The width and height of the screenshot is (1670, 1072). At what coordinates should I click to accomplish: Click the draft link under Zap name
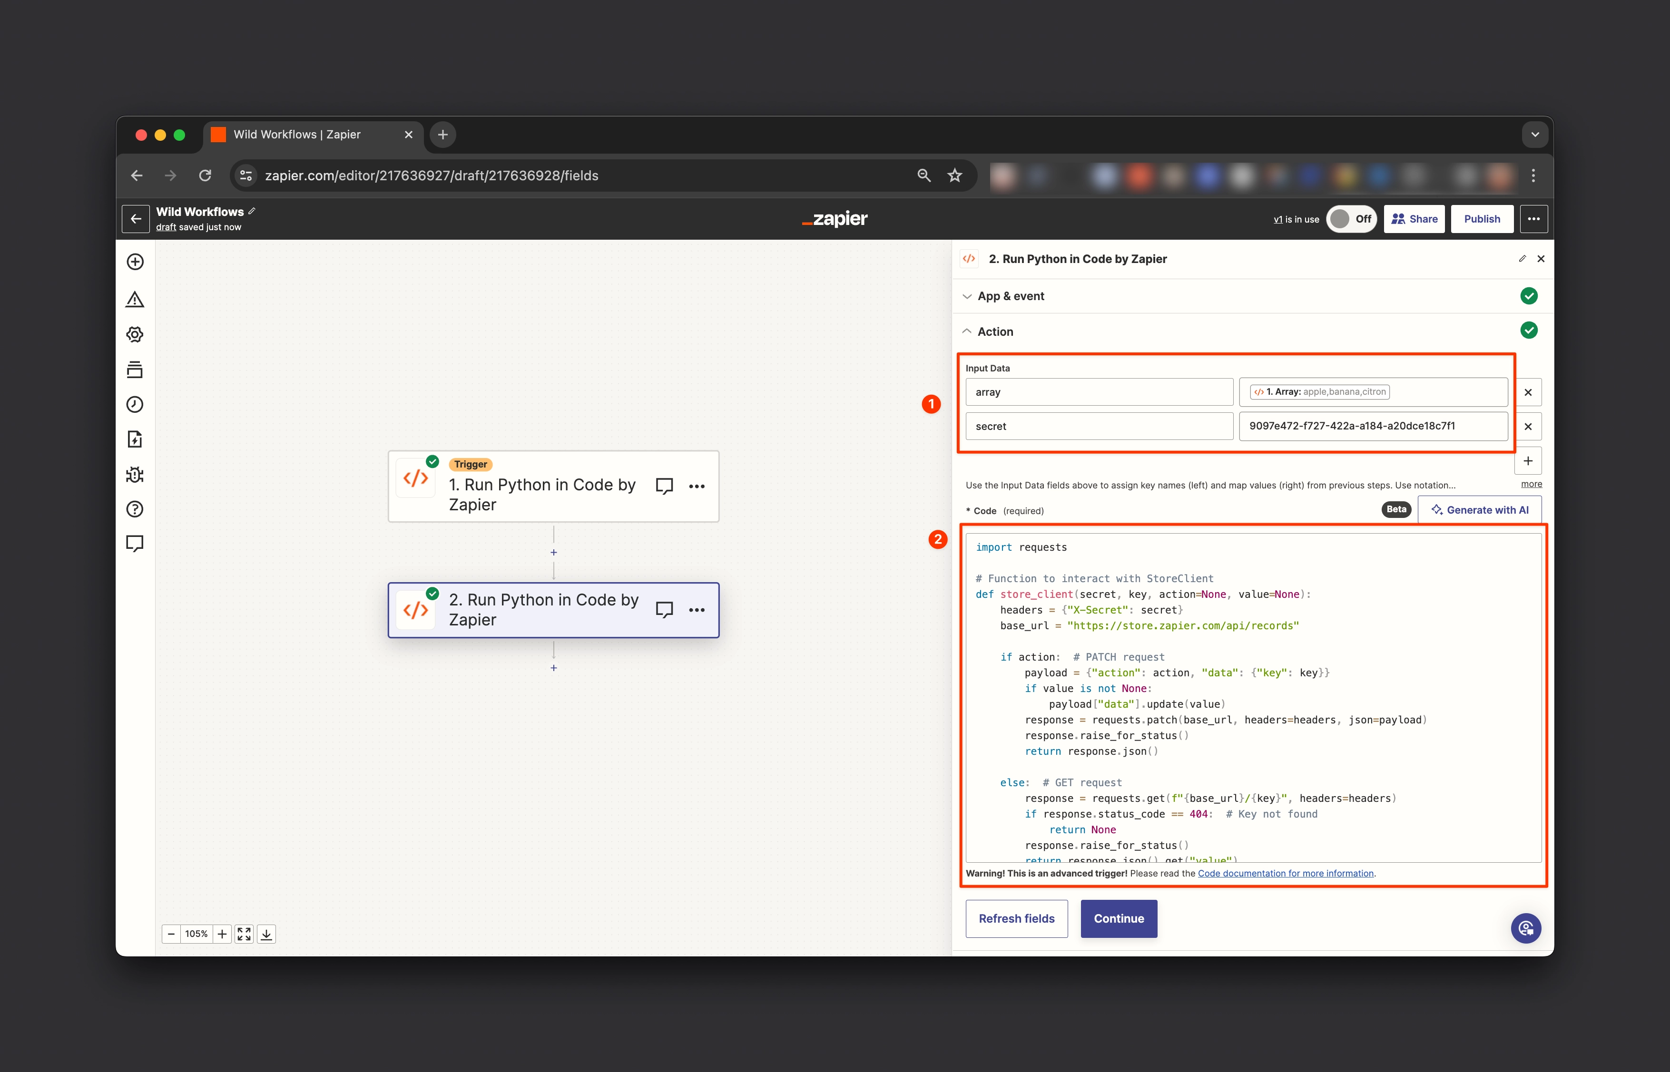pyautogui.click(x=166, y=227)
